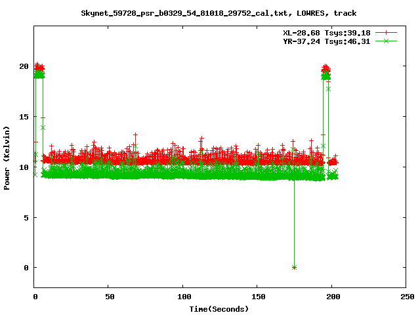Click the green outlier point at zero Kelvin
Viewport: 420px width, 315px height.
(294, 267)
